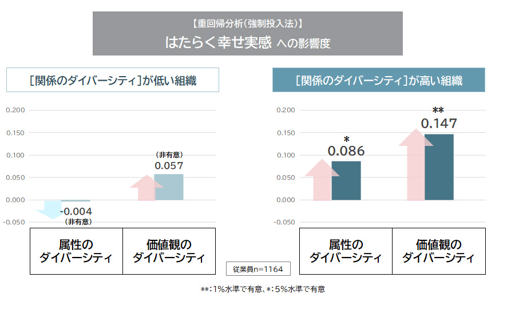The width and height of the screenshot is (515, 309).
Task: Click the -0.004 value label
Action: pyautogui.click(x=76, y=211)
